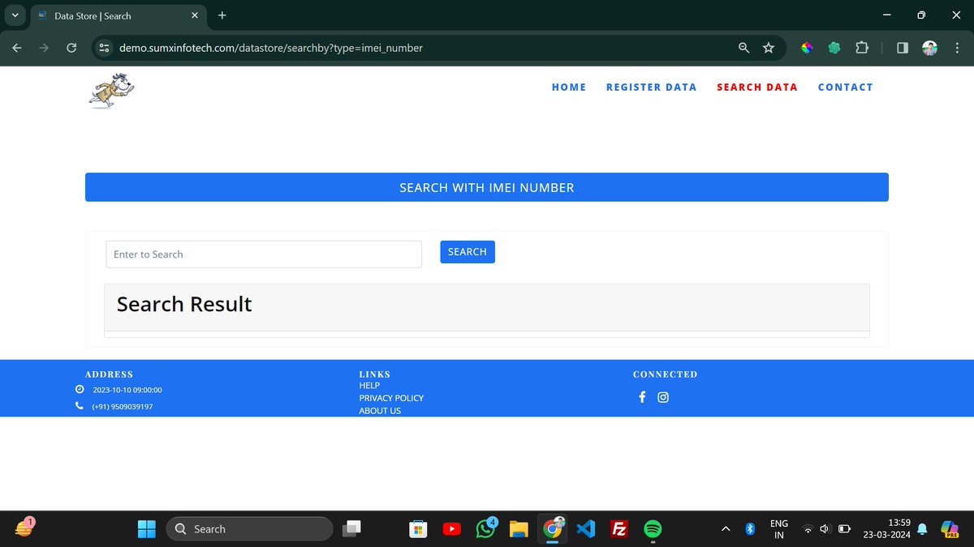The image size is (974, 547).
Task: Open the battery status tray icon
Action: pos(844,529)
